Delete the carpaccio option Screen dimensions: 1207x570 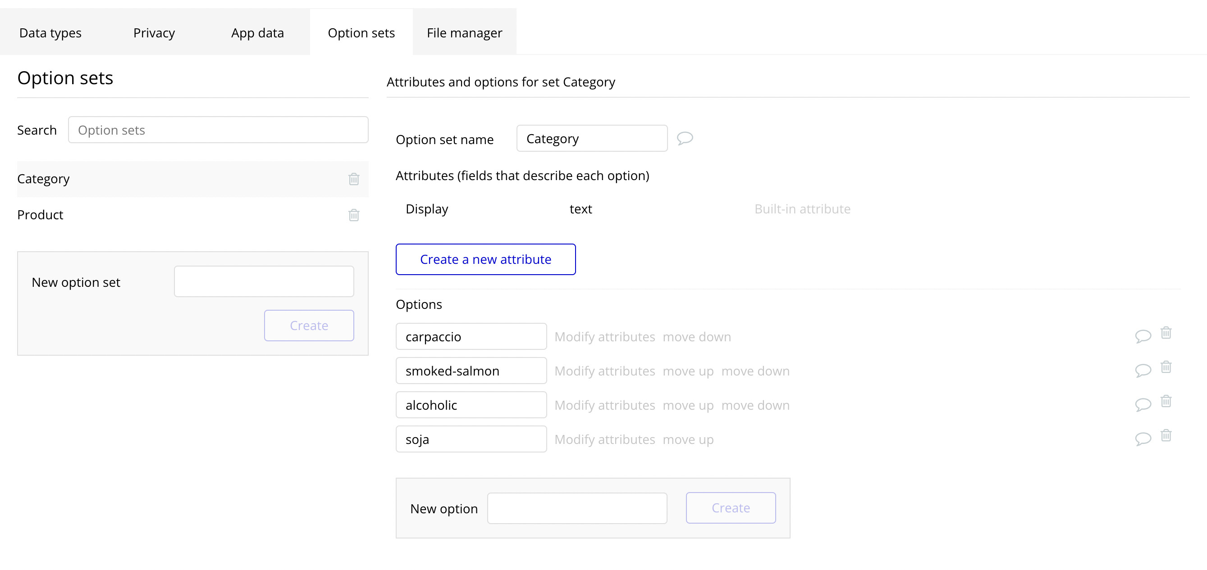tap(1166, 333)
